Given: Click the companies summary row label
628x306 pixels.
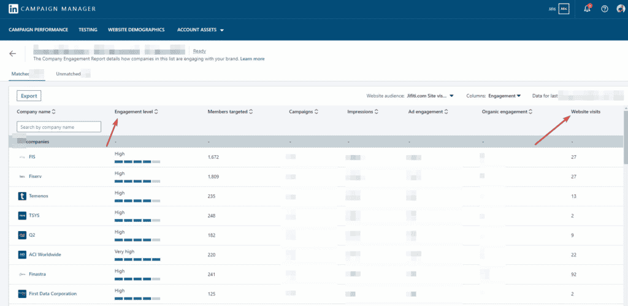Looking at the screenshot, I should click(x=37, y=142).
